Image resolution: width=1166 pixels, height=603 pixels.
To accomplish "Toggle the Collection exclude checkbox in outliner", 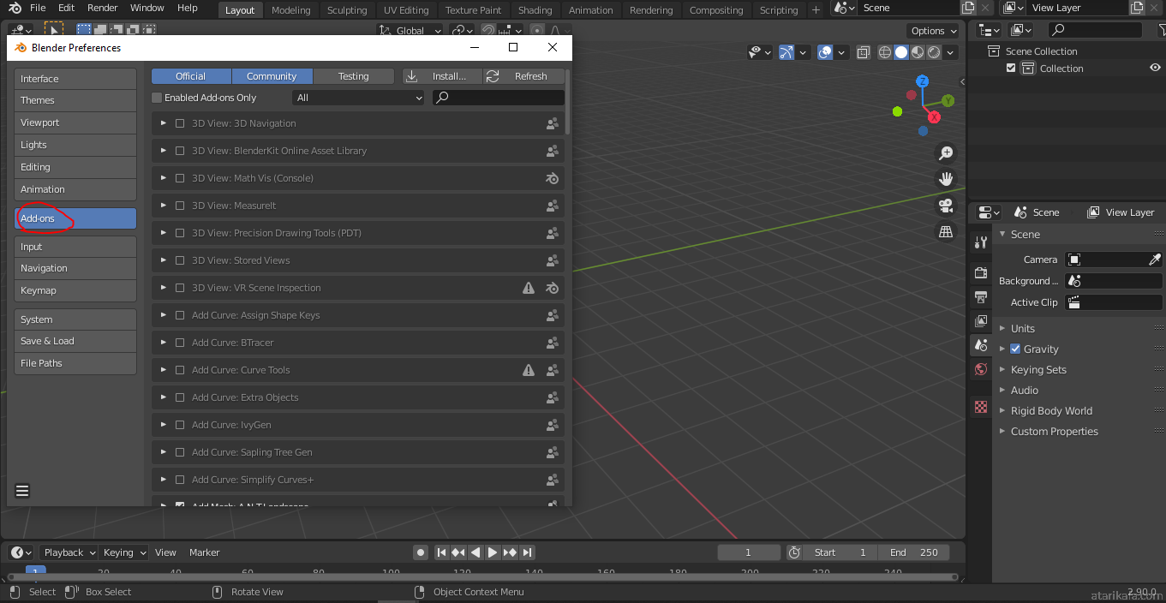I will [x=1011, y=69].
